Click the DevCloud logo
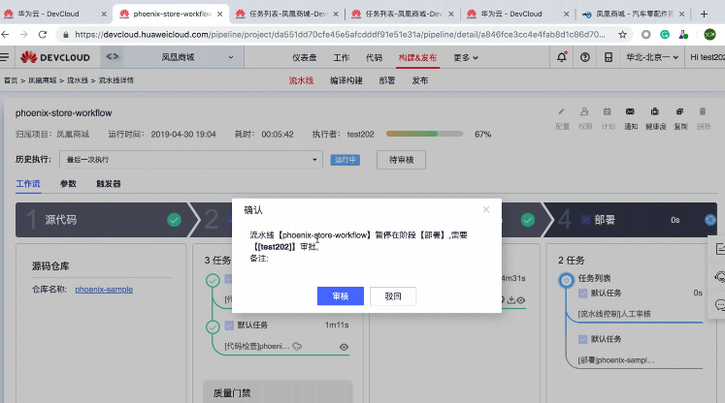The image size is (725, 403). [55, 57]
